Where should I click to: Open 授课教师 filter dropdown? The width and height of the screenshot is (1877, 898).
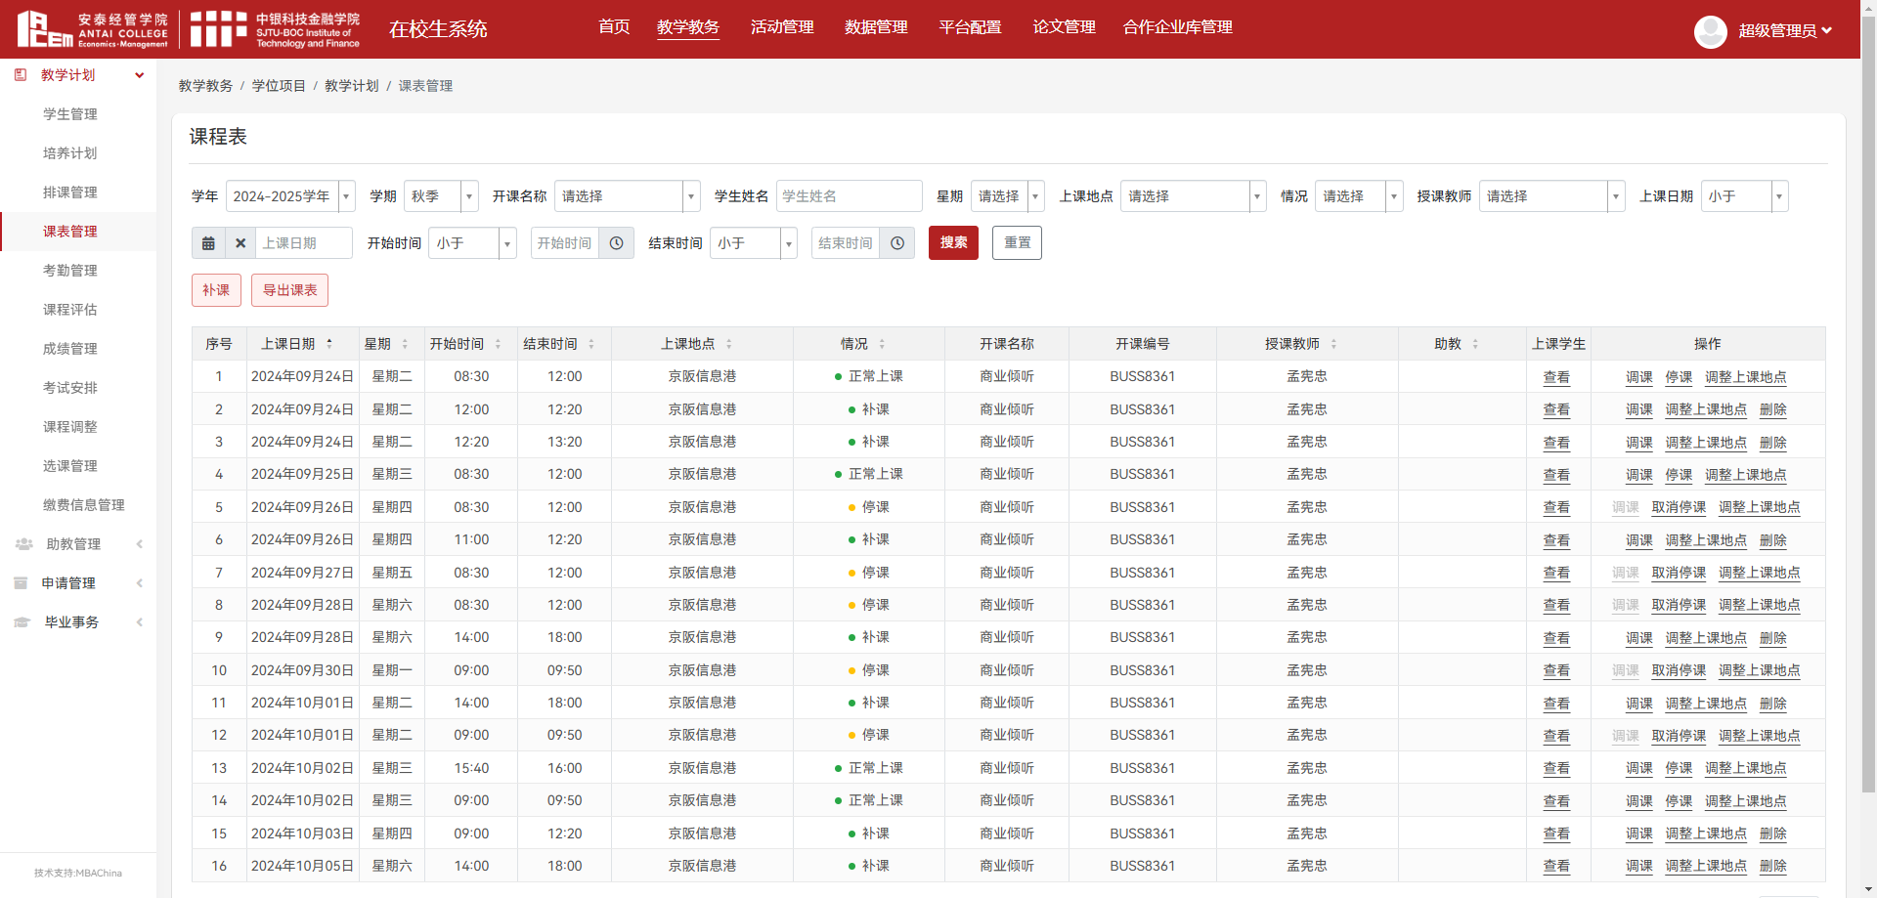coord(1552,196)
